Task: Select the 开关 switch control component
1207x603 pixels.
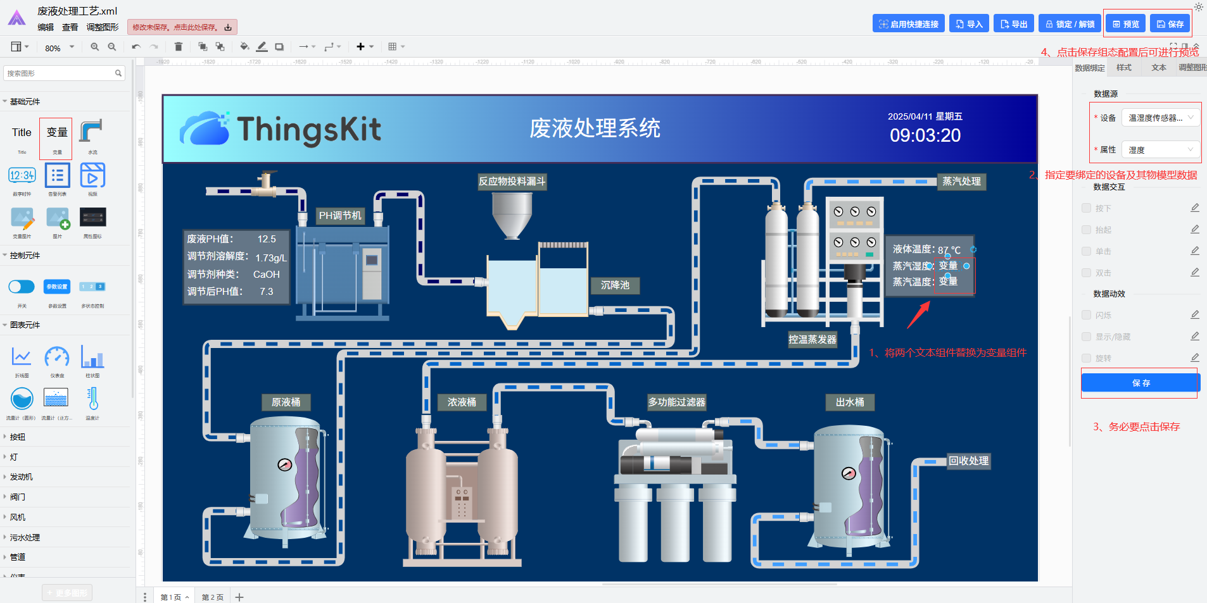Action: coord(22,292)
